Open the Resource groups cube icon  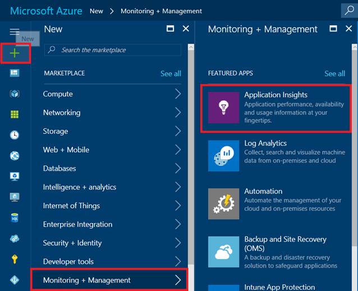pyautogui.click(x=15, y=94)
